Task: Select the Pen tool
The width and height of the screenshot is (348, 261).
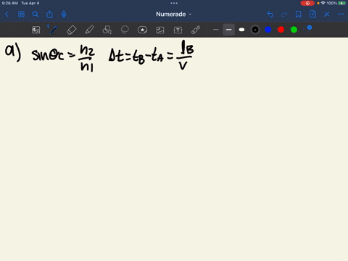Action: (54, 30)
